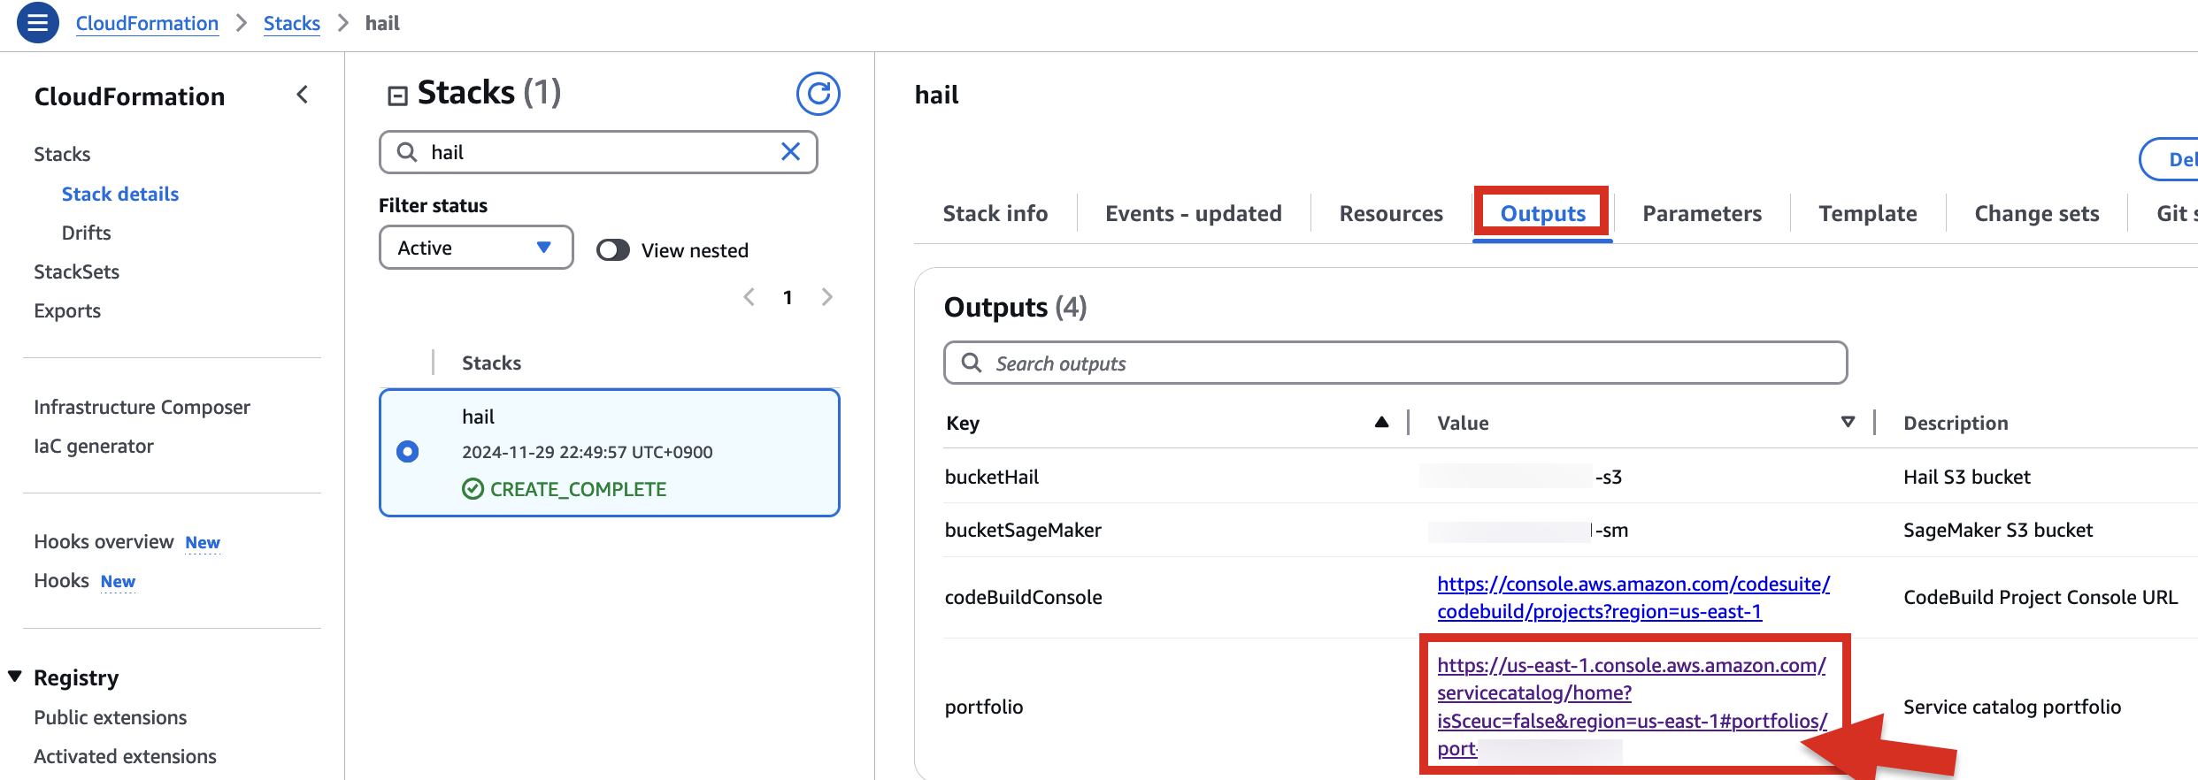Collapse the Stacks panel via its split-panel icon
The width and height of the screenshot is (2198, 780).
[397, 96]
